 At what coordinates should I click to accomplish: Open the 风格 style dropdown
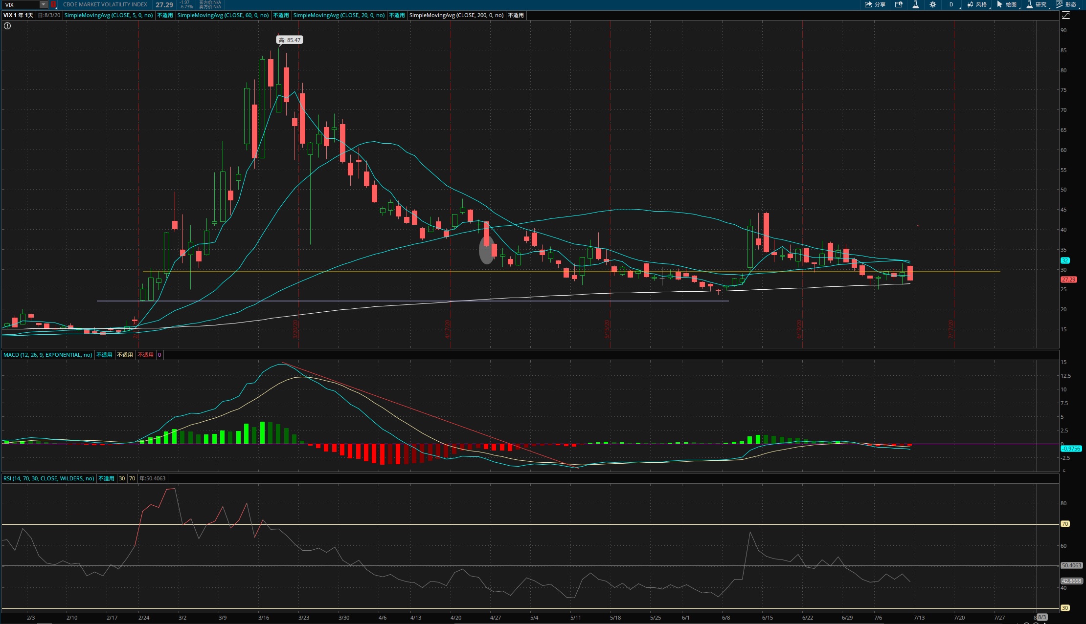tap(977, 4)
